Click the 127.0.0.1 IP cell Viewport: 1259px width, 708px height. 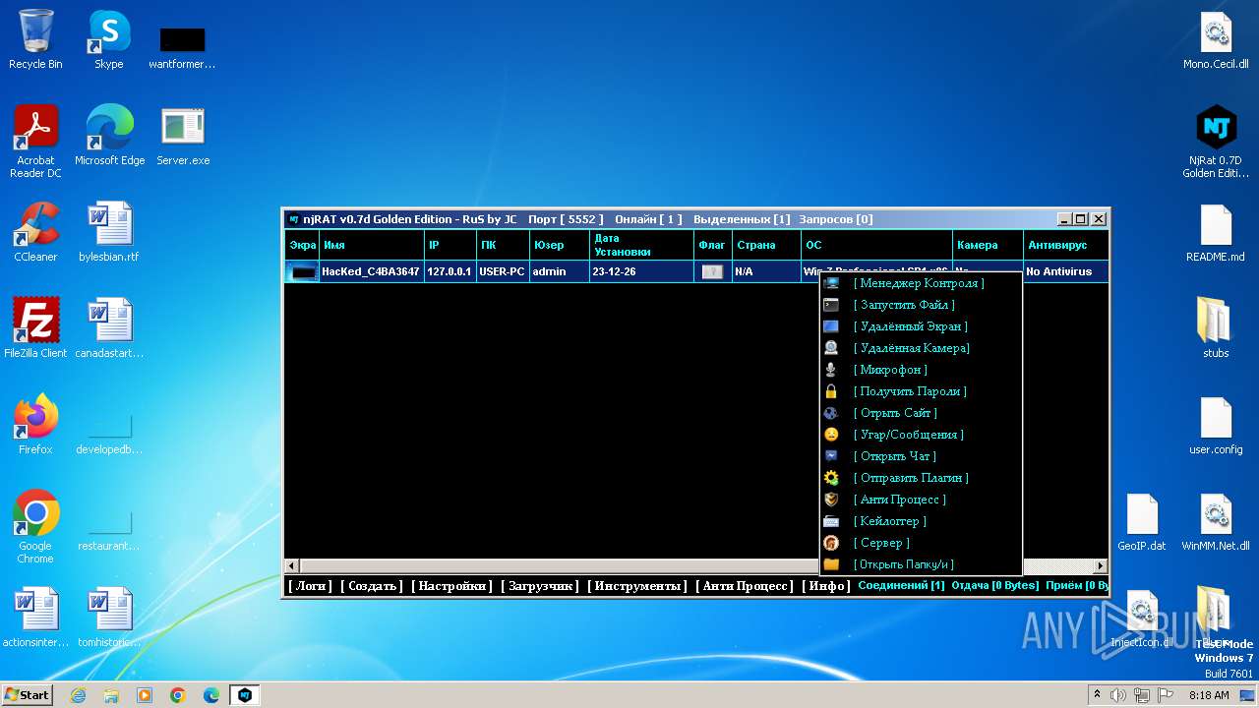pyautogui.click(x=450, y=271)
